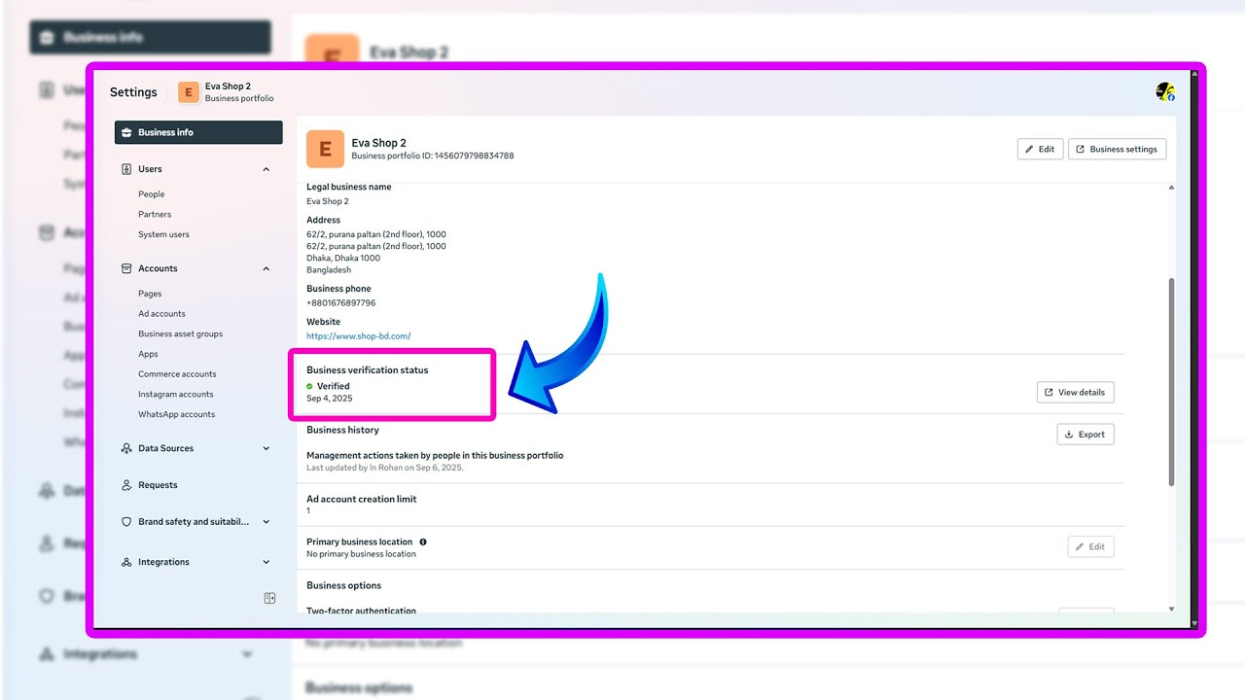Click the scrollbar down arrow
The height and width of the screenshot is (700, 1245).
[x=1171, y=610]
